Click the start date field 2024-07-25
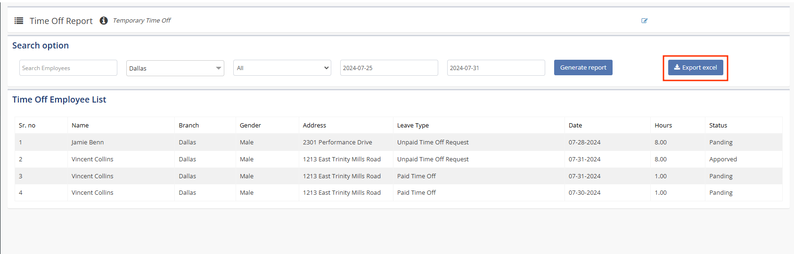The height and width of the screenshot is (254, 794). (389, 68)
